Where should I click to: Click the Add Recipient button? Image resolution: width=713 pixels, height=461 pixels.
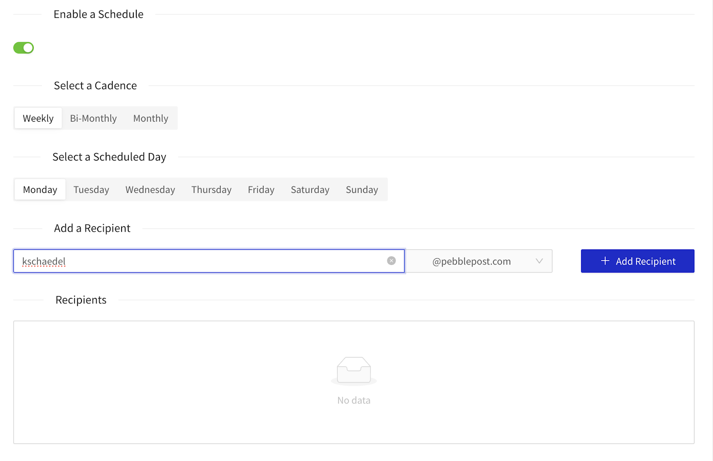click(x=637, y=261)
